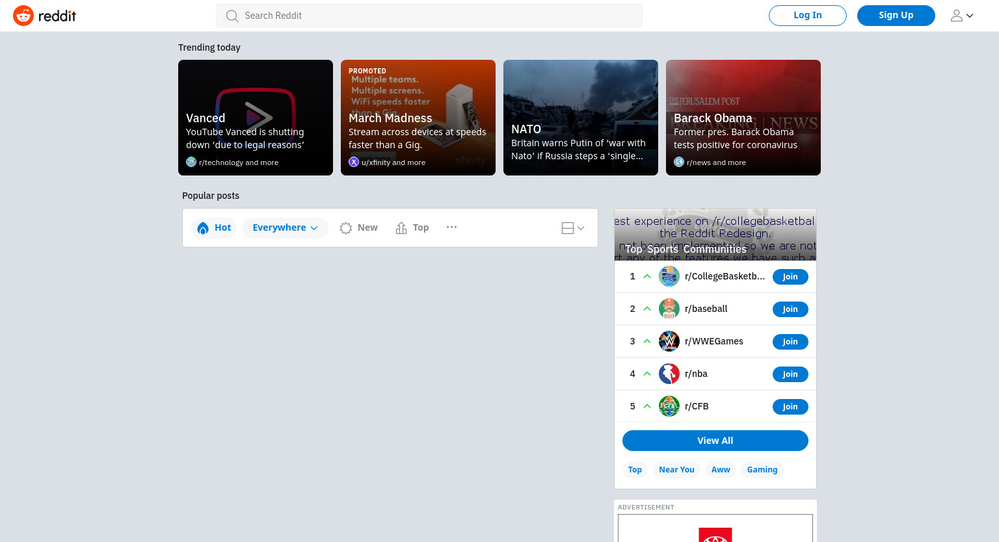999x542 pixels.
Task: Click the 'Popular posts' heading
Action: click(211, 196)
